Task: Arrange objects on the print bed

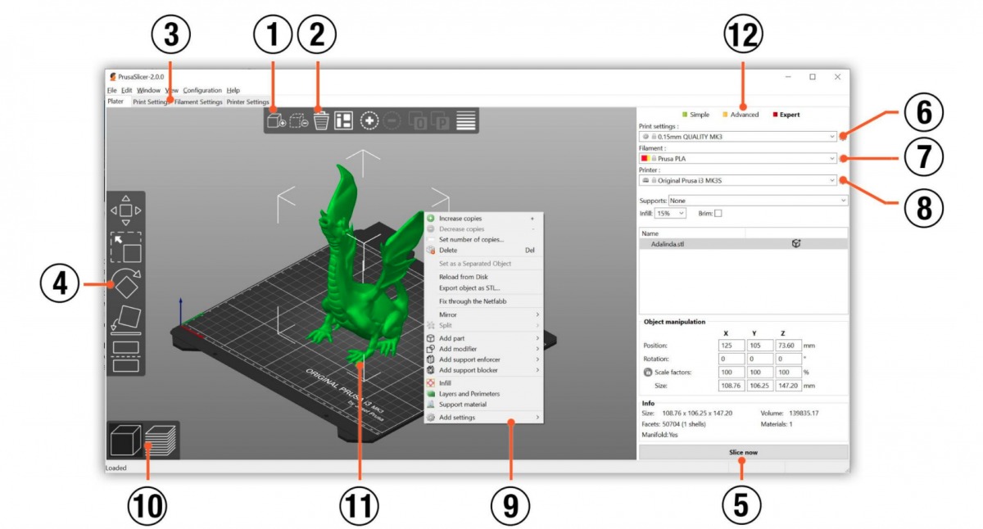Action: click(344, 120)
